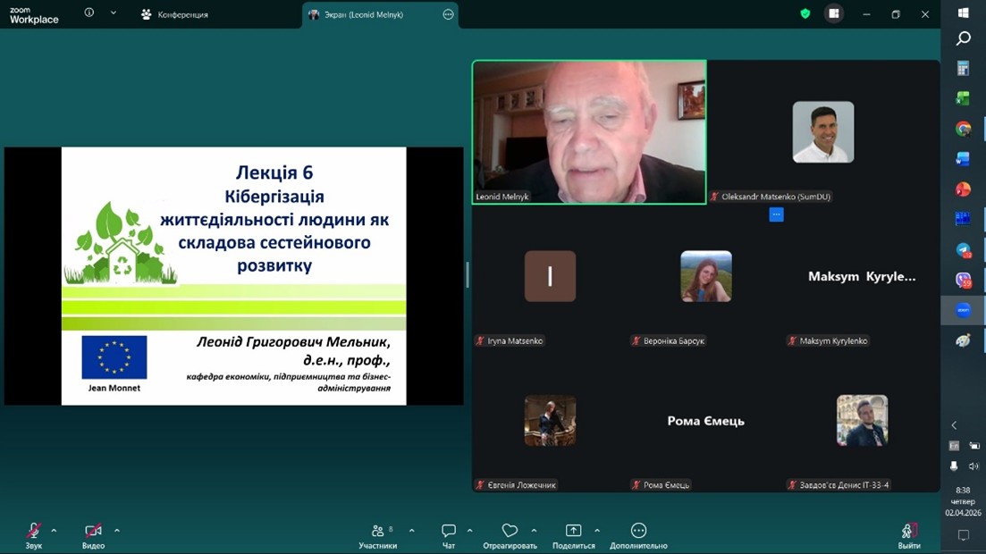Expand audio options arrow next to Звук

click(54, 531)
